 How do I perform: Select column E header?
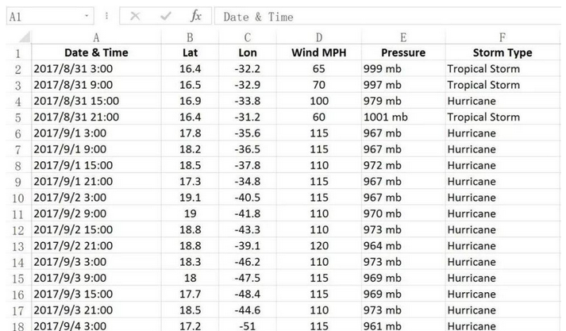pyautogui.click(x=403, y=37)
